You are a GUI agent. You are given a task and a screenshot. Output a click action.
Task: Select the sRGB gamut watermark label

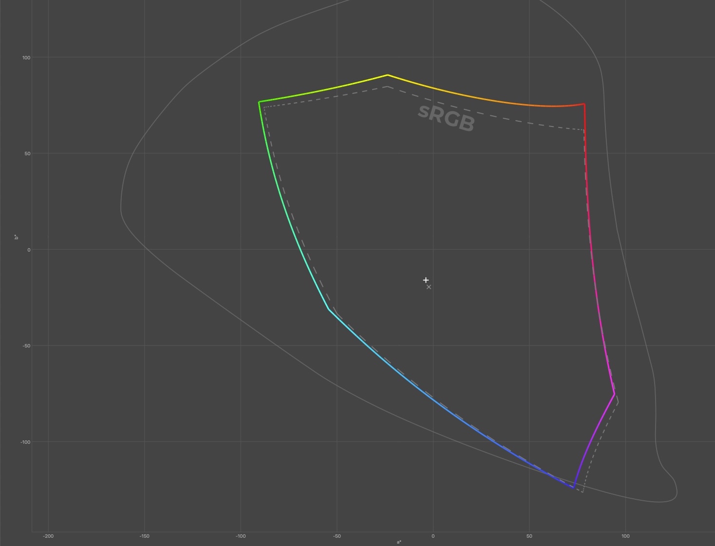(446, 117)
